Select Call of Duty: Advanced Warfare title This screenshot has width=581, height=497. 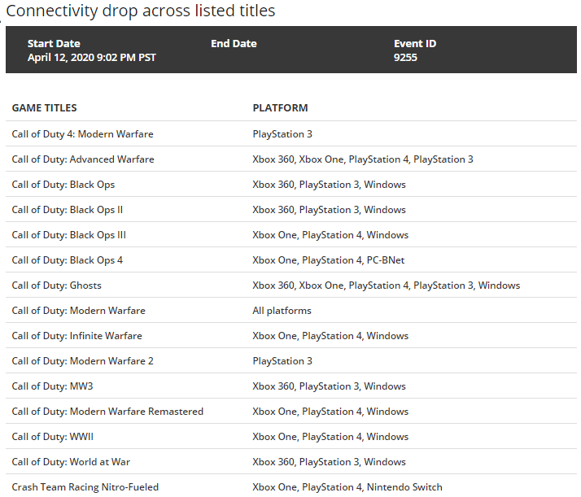[x=83, y=159]
